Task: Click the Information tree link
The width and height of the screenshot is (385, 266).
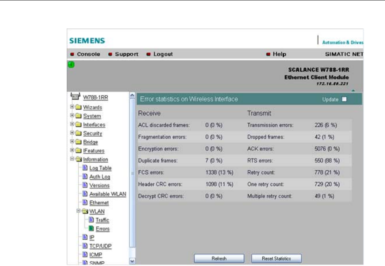Action: coord(96,159)
